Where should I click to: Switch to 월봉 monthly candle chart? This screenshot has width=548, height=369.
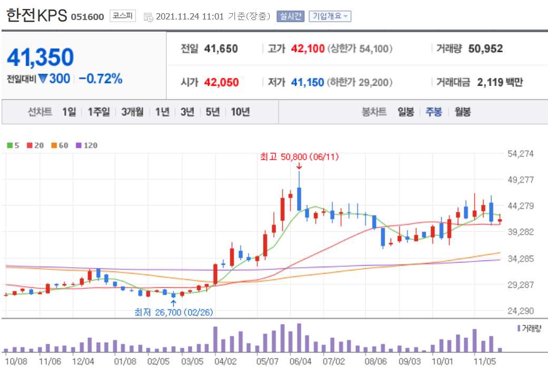click(x=463, y=112)
